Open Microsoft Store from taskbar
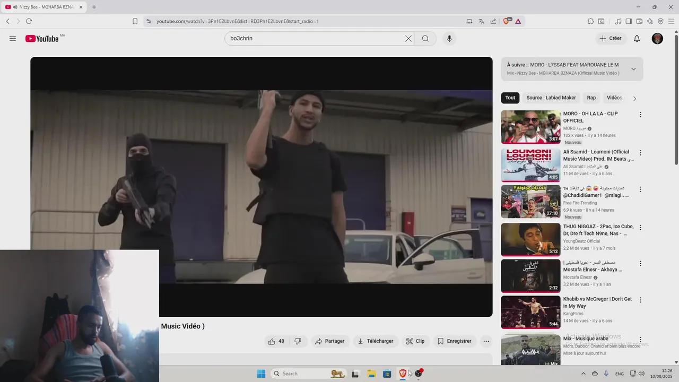 [x=387, y=374]
